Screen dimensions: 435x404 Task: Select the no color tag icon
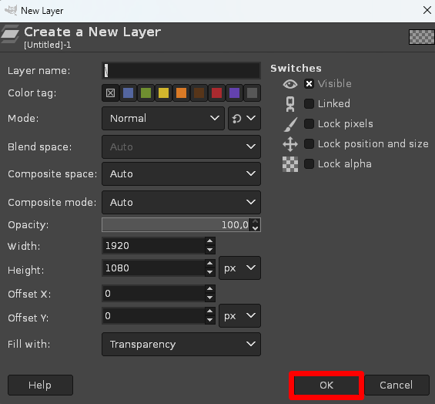pyautogui.click(x=110, y=93)
